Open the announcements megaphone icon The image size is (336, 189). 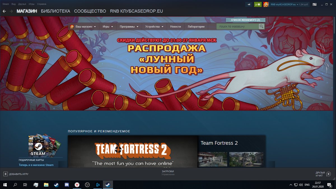249,4
